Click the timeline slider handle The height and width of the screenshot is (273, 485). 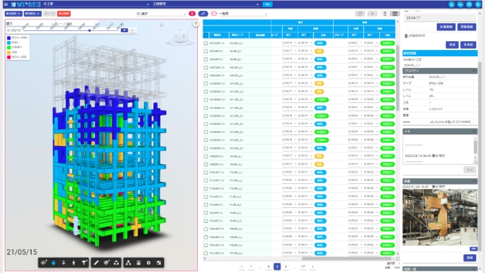pos(89,30)
